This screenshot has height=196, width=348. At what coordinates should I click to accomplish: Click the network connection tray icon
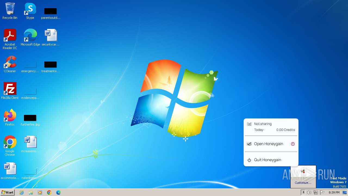coord(316,192)
